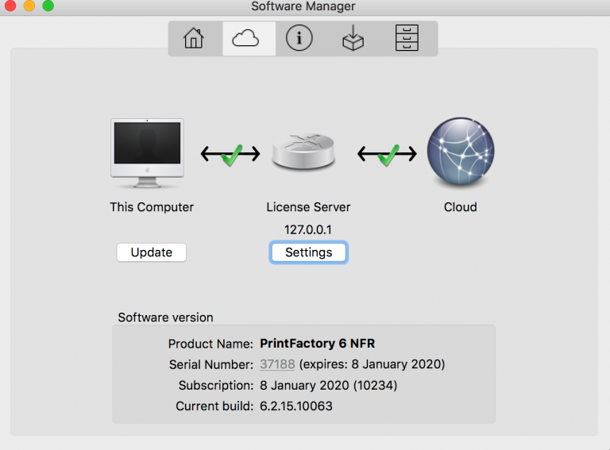Screen dimensions: 610x450
Task: Click connection checkmark between computer and server
Action: tap(230, 154)
